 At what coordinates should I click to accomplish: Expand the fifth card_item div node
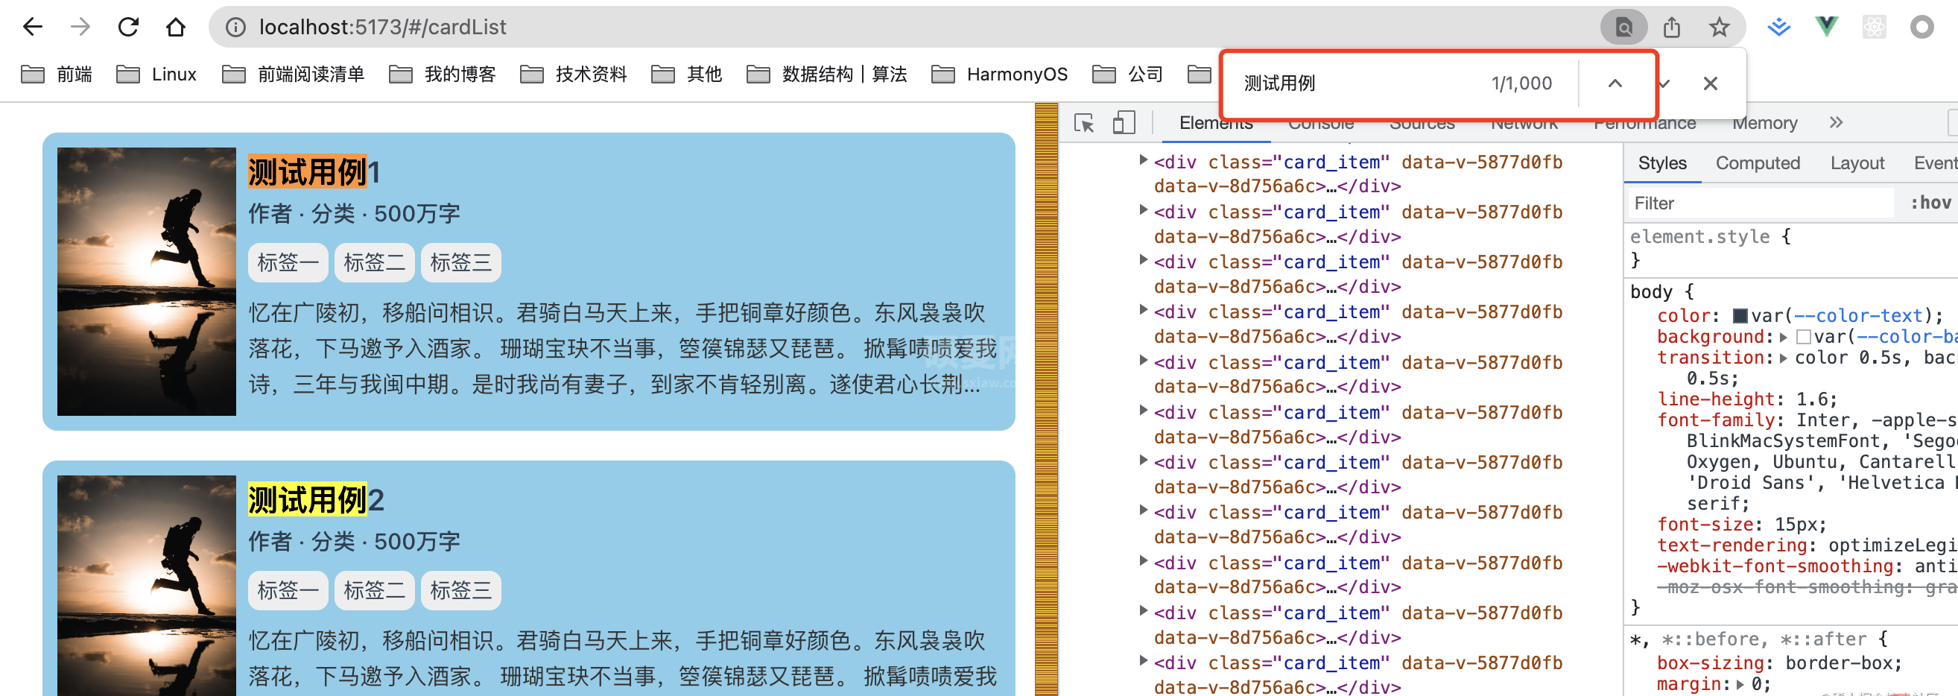[x=1142, y=360]
